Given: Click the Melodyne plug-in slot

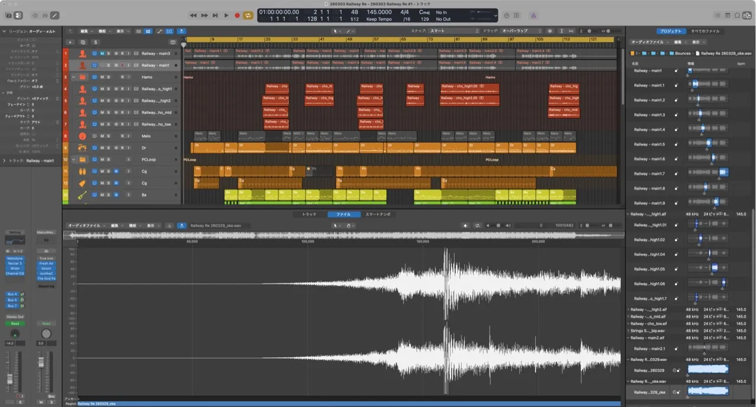Looking at the screenshot, I should (x=15, y=258).
